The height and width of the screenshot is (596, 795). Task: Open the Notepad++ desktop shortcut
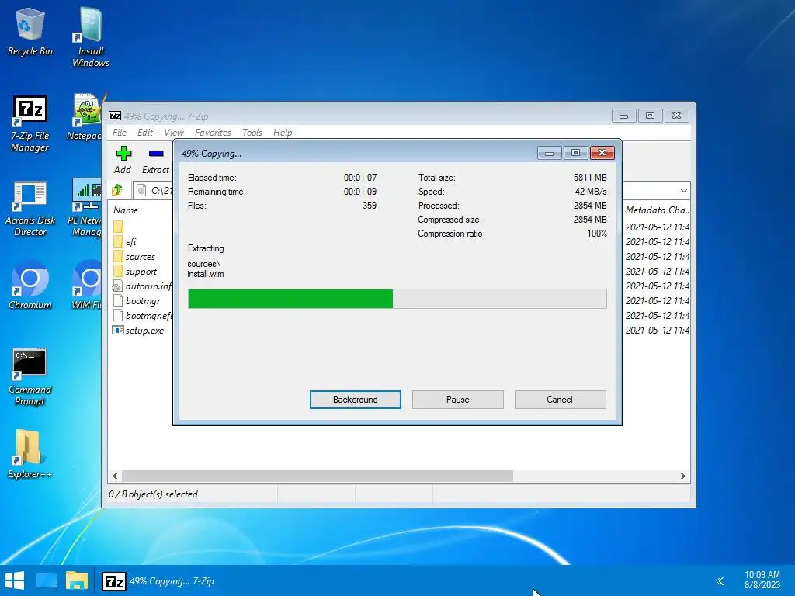point(85,118)
